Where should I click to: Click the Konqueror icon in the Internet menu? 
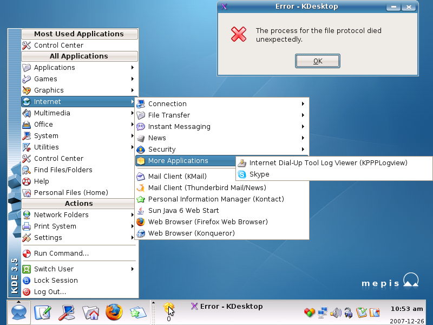(141, 233)
